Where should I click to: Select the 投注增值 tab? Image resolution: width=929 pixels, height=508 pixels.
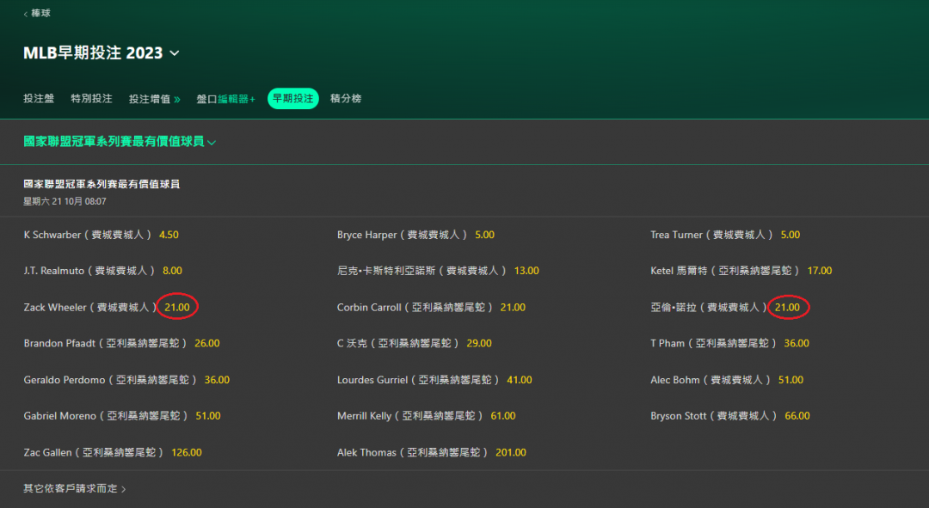click(155, 99)
